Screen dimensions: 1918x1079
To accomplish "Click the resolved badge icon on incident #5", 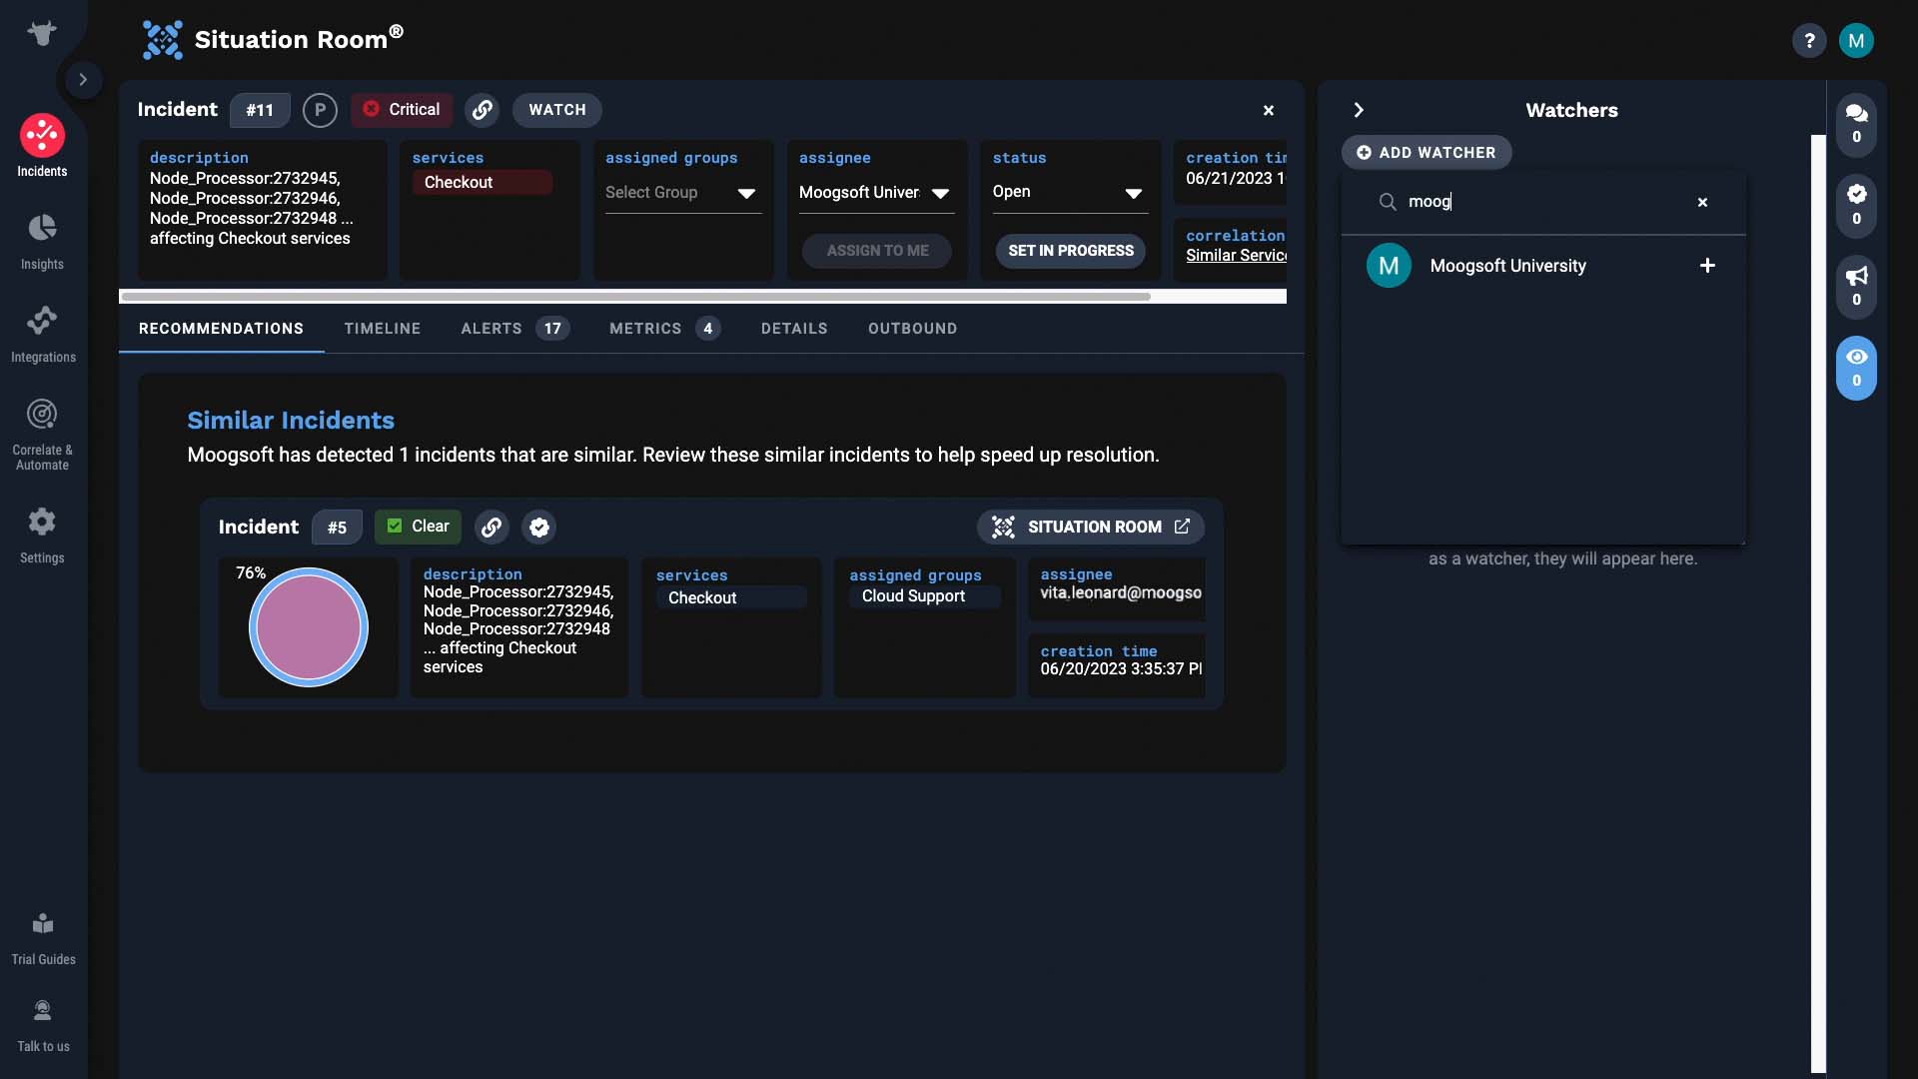I will [539, 528].
